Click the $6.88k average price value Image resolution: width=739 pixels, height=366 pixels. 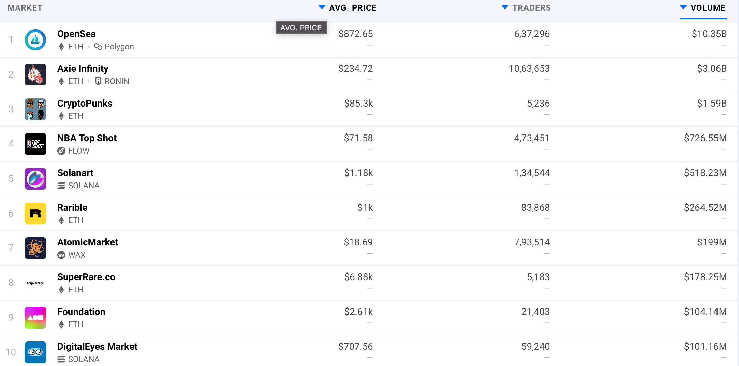(359, 277)
